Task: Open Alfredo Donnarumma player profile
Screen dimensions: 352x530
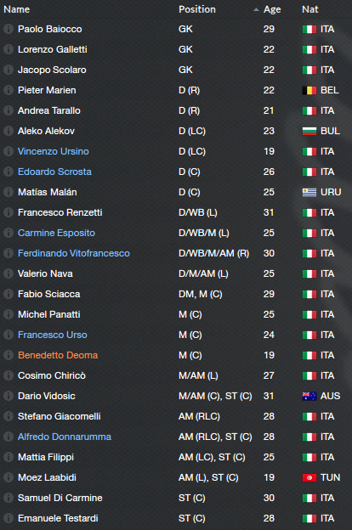Action: 65,437
